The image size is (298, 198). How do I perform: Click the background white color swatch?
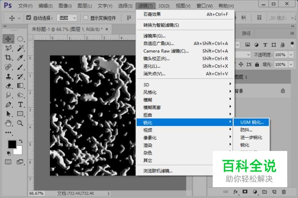pyautogui.click(x=19, y=151)
